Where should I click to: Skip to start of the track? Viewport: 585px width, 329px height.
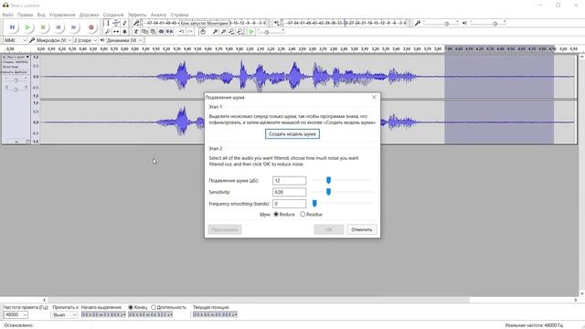58,27
